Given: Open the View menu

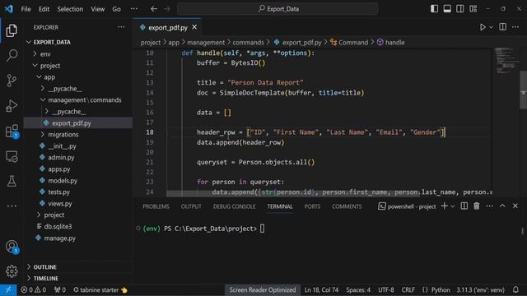Looking at the screenshot, I should [x=97, y=9].
